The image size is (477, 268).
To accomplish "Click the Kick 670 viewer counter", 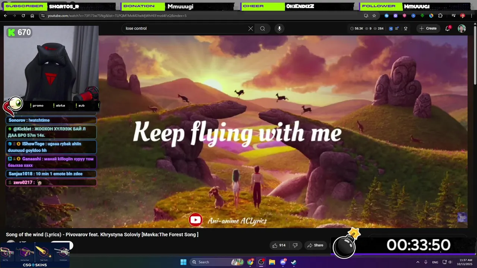I will pos(19,32).
